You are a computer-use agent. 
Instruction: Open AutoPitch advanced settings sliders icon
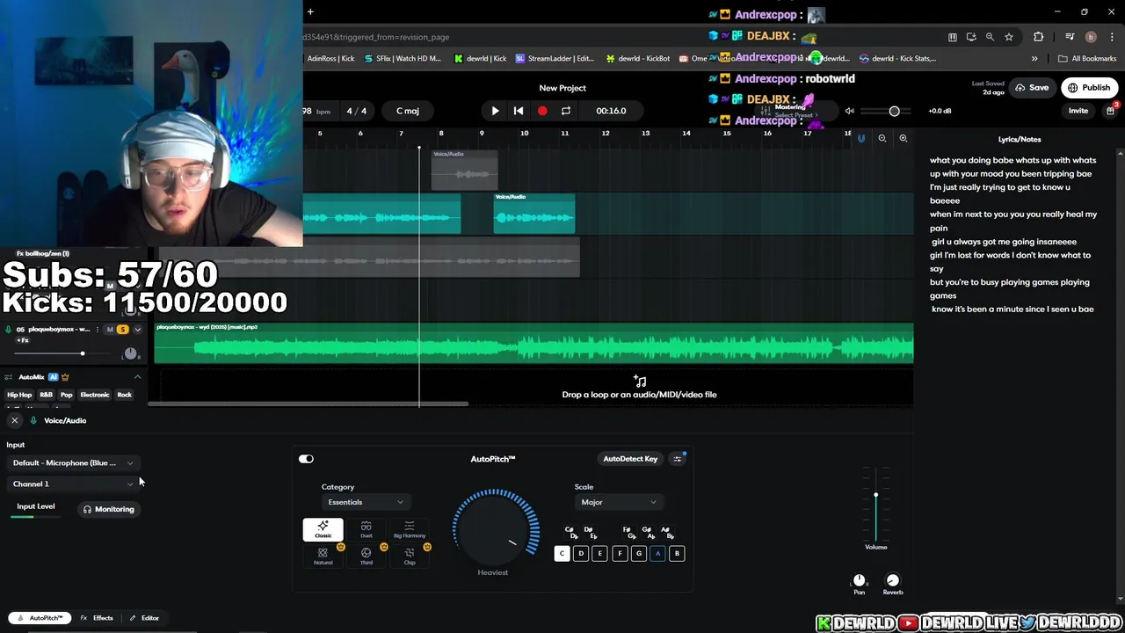tap(677, 459)
